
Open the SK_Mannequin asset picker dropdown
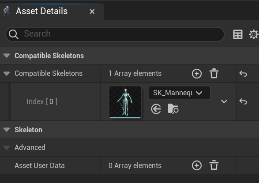click(179, 93)
